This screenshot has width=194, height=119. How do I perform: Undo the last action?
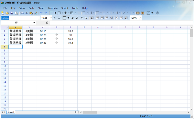click(41, 13)
